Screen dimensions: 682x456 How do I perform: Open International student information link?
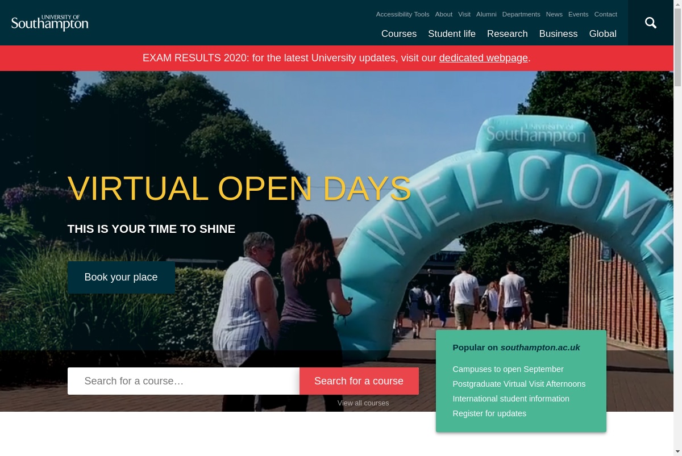click(x=511, y=399)
